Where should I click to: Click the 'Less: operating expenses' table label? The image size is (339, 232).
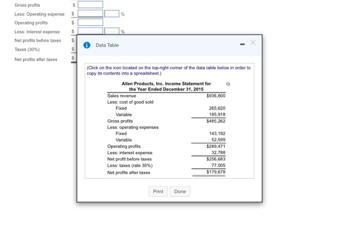coord(133,127)
